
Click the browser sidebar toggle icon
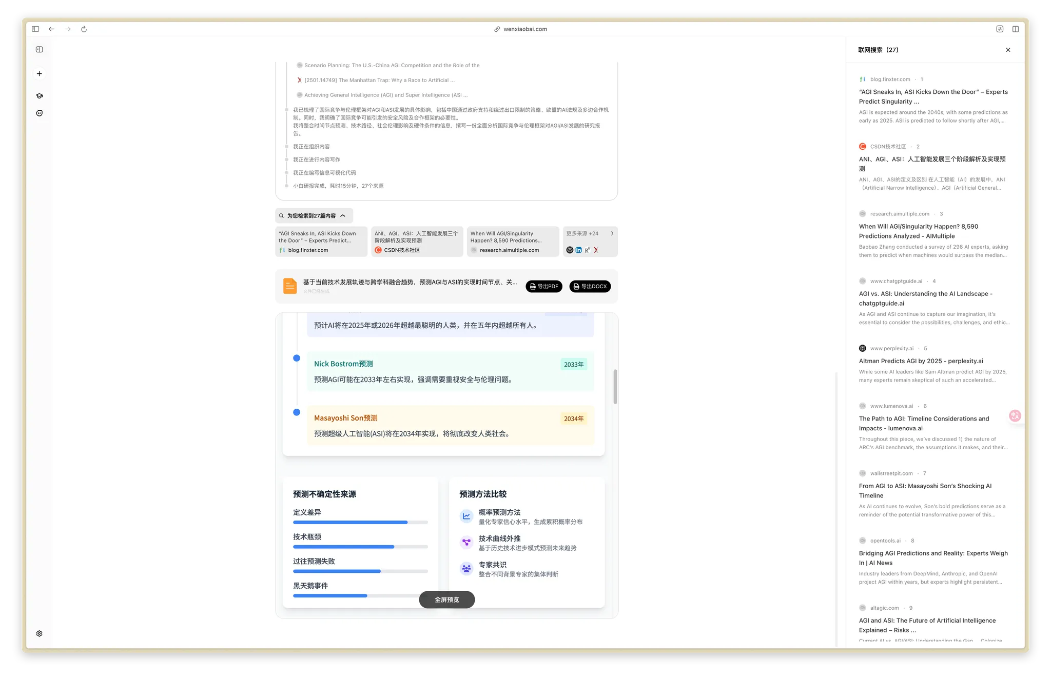coord(35,29)
